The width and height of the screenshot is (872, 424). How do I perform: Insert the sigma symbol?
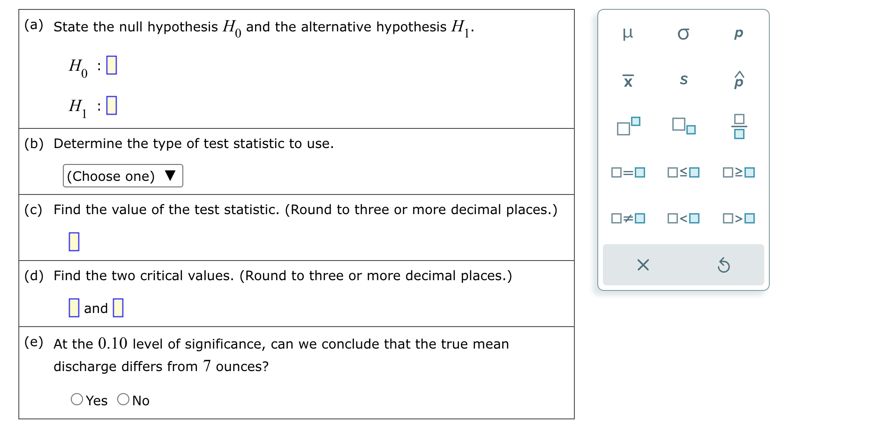coord(683,34)
